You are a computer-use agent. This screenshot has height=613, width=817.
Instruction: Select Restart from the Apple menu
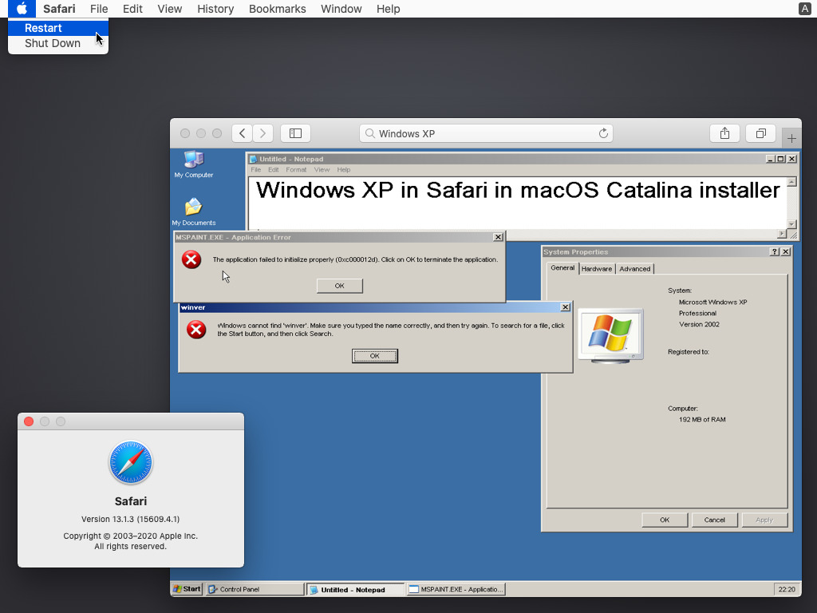pyautogui.click(x=43, y=28)
